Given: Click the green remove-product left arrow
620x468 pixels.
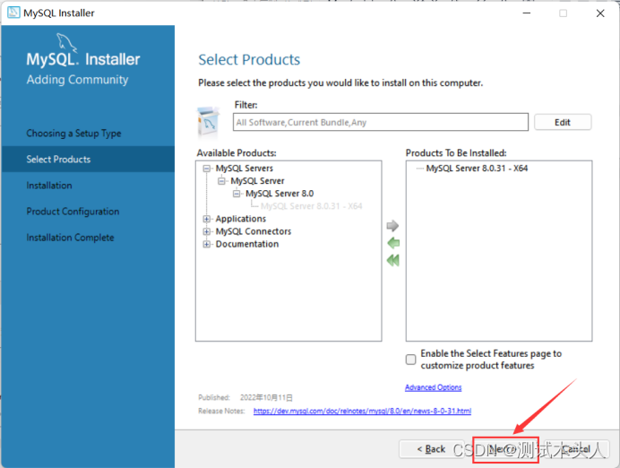Looking at the screenshot, I should tap(393, 243).
